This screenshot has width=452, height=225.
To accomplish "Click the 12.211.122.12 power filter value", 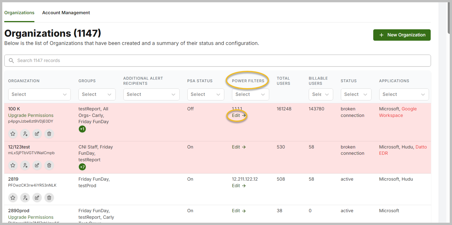I will click(245, 179).
